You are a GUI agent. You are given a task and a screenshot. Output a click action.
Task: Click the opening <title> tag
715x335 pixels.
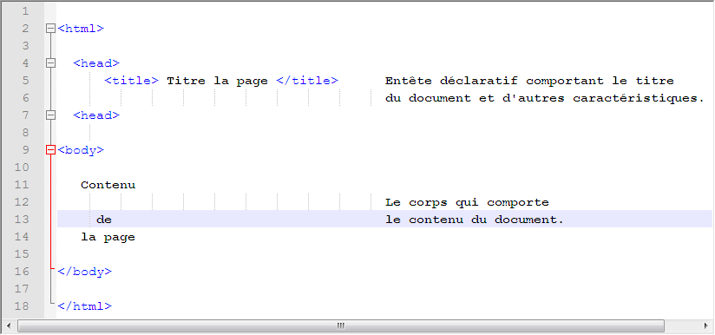pos(132,81)
